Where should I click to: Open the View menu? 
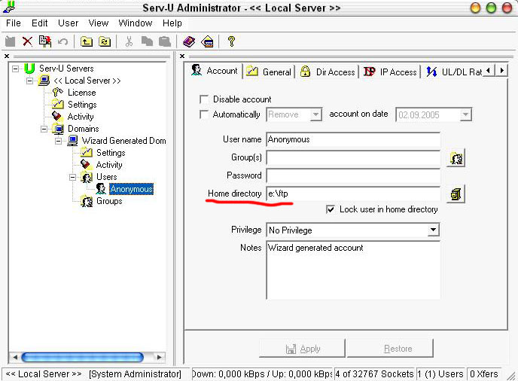(99, 23)
